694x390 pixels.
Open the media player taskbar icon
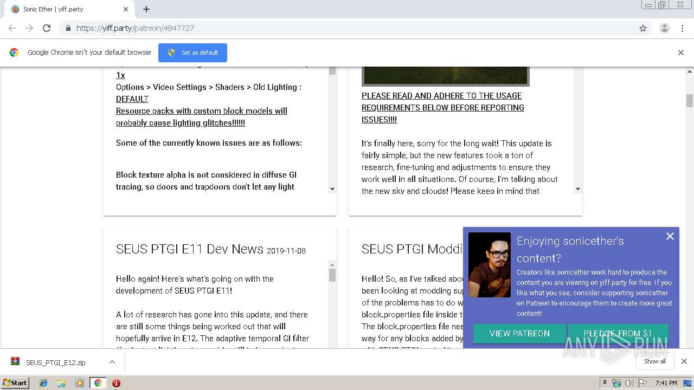point(80,383)
